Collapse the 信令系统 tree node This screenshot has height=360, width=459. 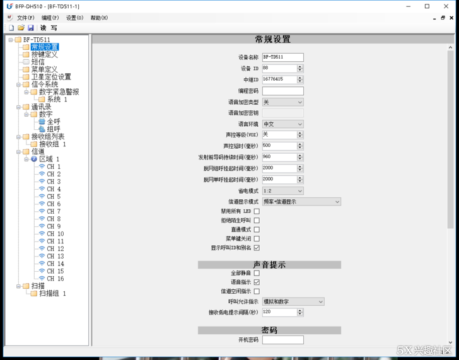click(x=18, y=84)
